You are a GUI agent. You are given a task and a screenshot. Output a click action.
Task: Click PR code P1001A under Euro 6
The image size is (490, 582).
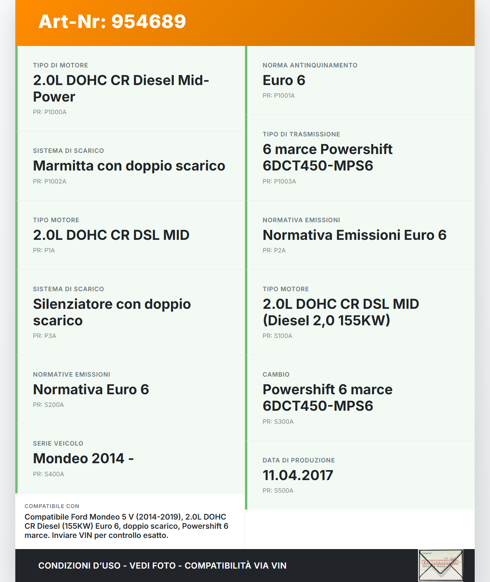pos(279,95)
